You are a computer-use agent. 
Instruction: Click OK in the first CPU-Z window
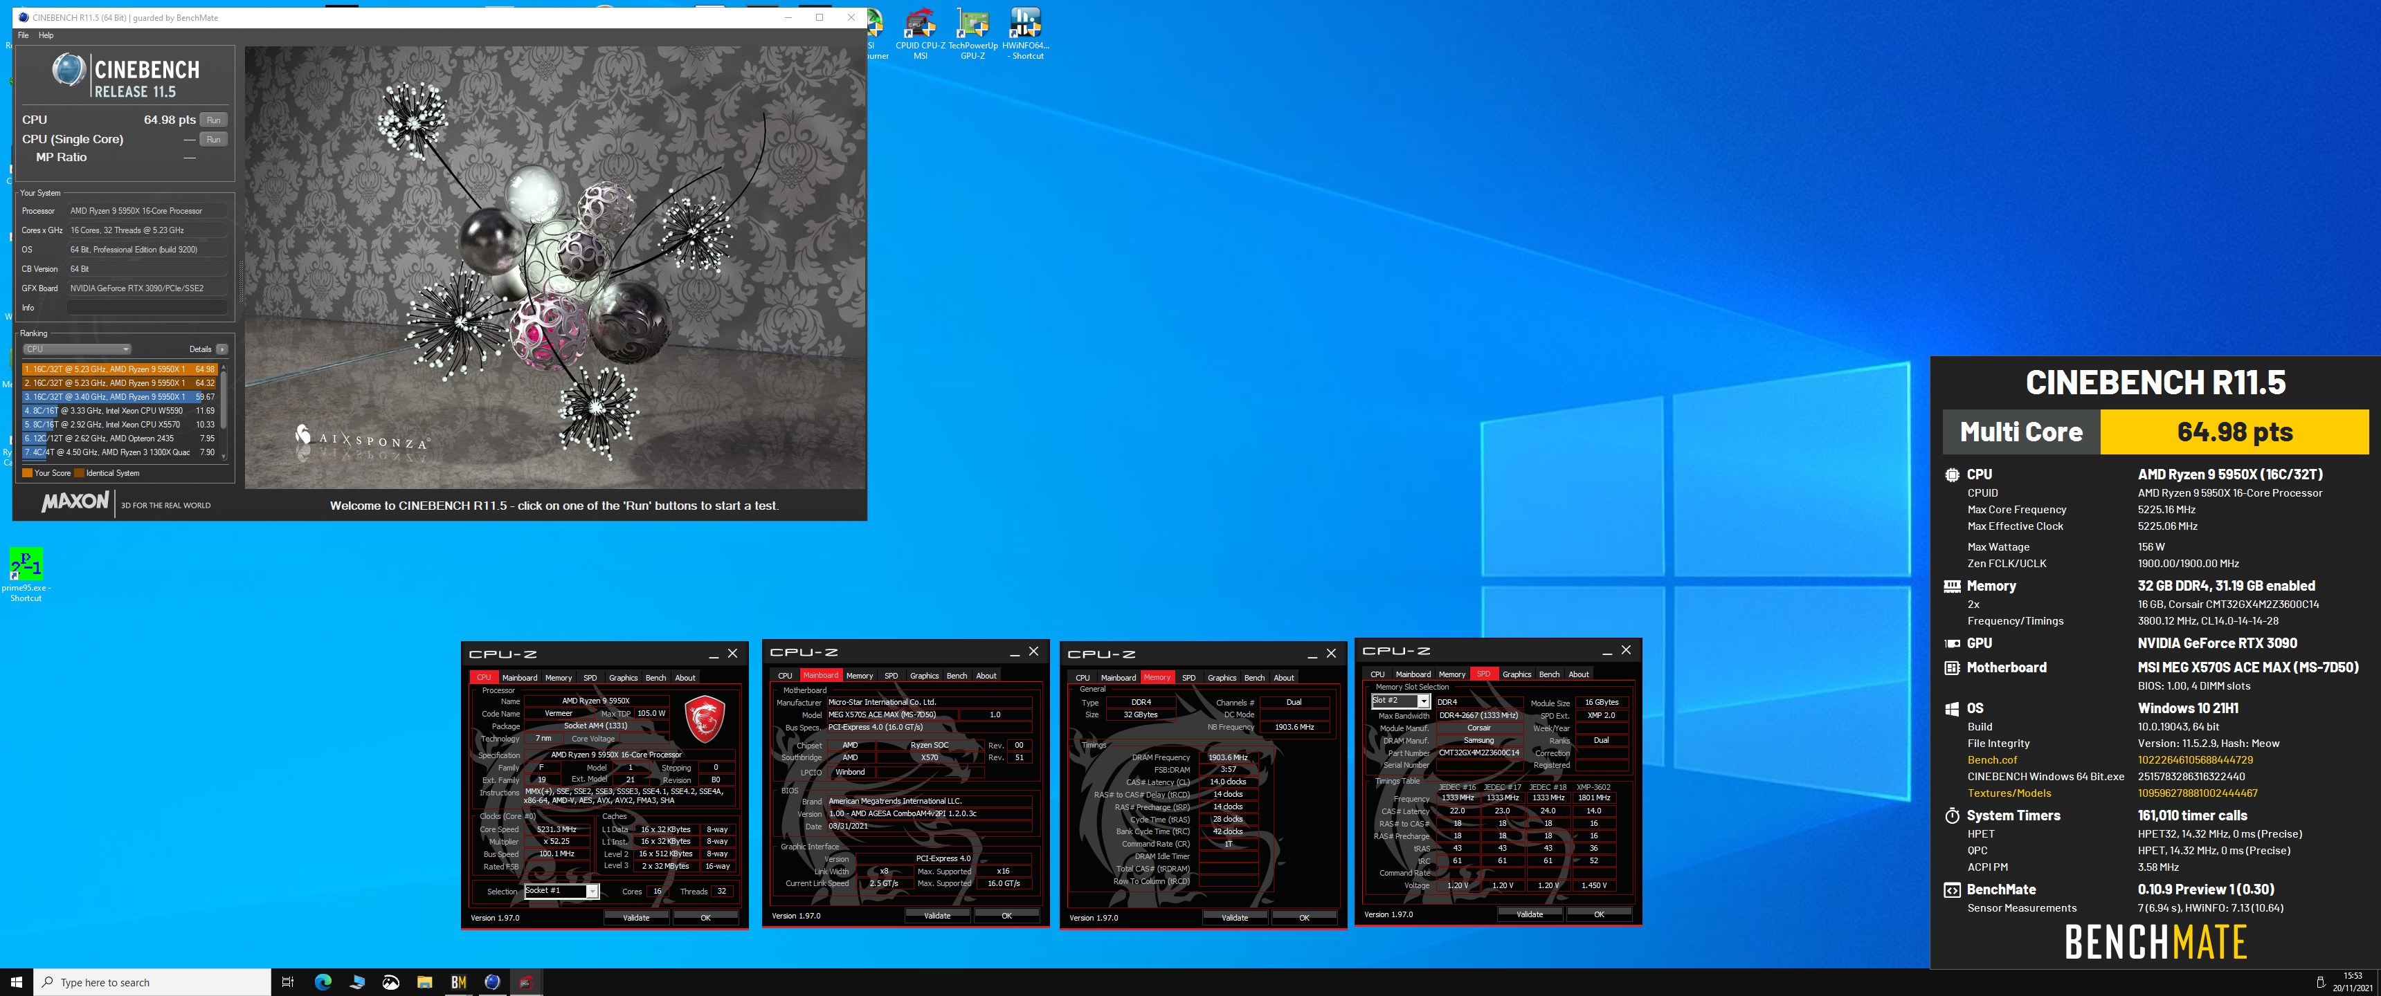pos(705,917)
